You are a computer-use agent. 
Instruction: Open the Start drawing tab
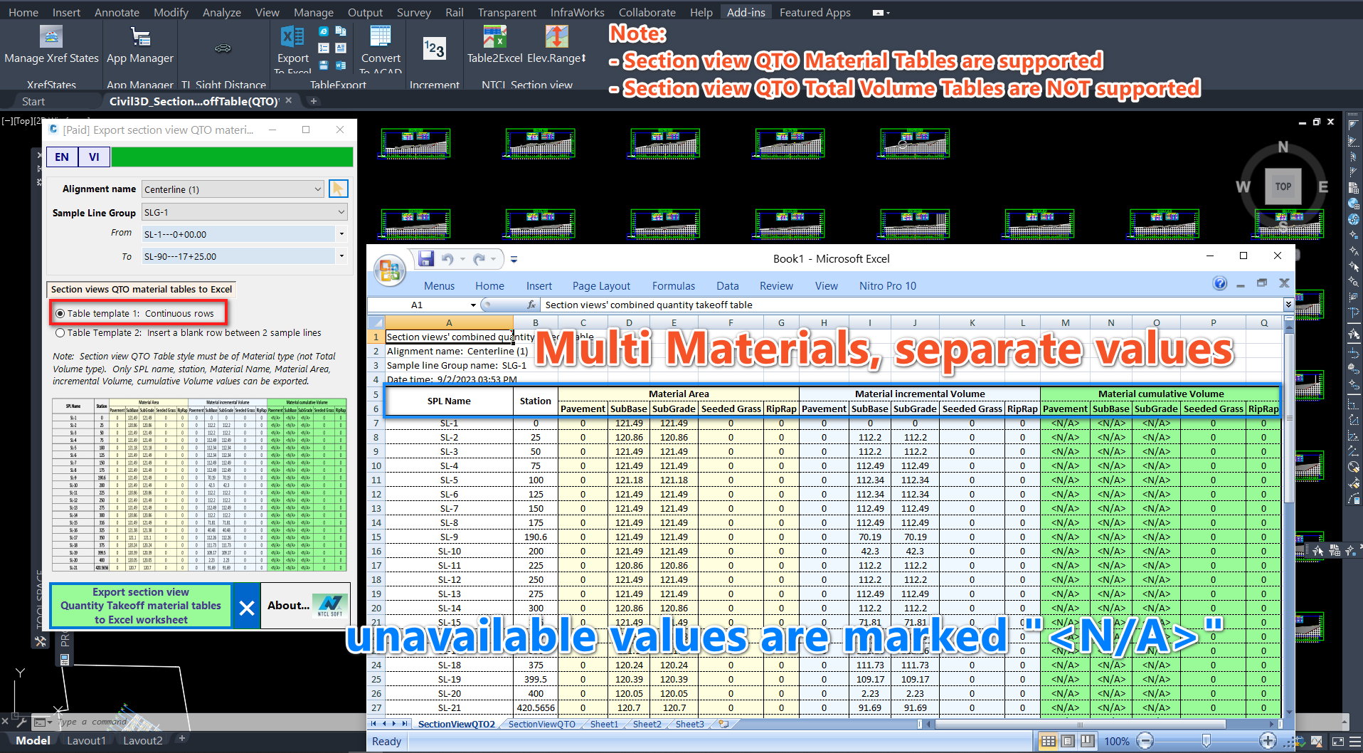(33, 101)
